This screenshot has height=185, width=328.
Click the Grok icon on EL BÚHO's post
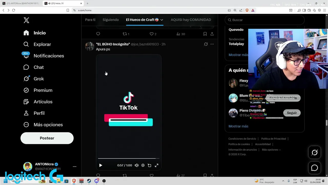click(206, 44)
